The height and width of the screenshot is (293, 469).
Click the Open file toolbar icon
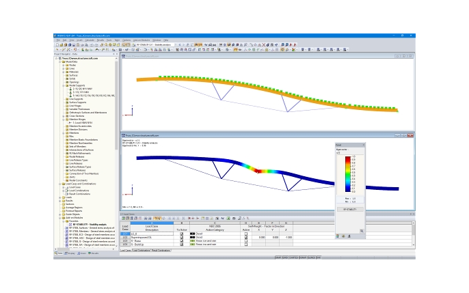click(62, 45)
